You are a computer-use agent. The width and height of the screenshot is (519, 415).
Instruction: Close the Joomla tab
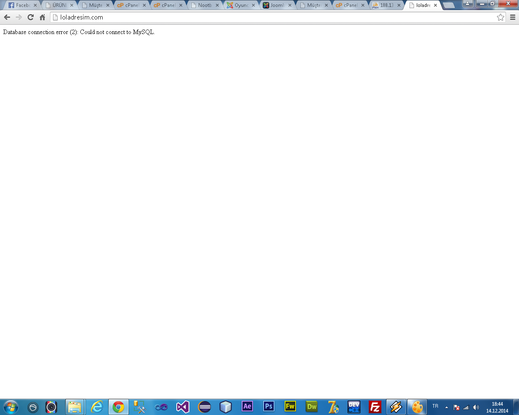click(290, 5)
